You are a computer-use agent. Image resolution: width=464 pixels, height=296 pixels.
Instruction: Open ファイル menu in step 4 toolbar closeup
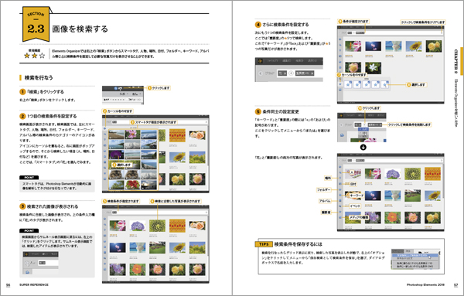point(272,61)
